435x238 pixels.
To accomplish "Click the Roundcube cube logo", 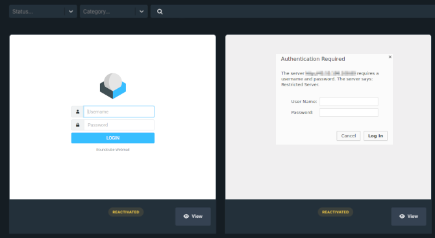I will coord(113,86).
